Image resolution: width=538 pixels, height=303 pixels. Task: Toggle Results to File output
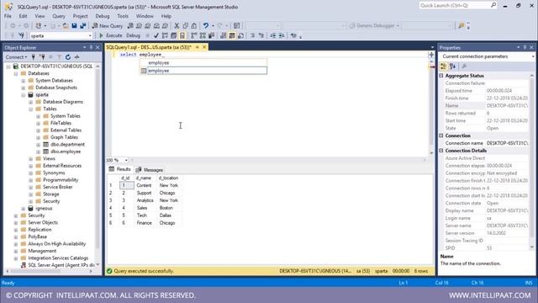(x=241, y=35)
